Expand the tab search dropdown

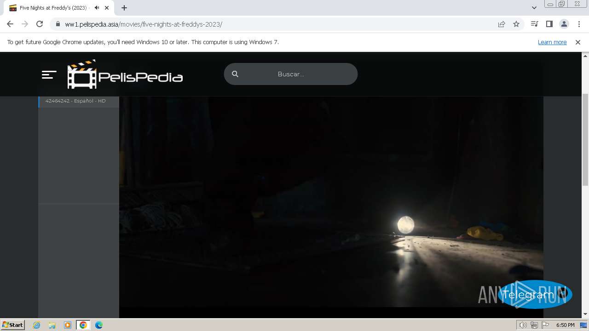(x=534, y=8)
